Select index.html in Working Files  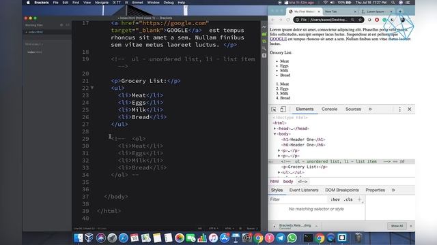(x=36, y=32)
